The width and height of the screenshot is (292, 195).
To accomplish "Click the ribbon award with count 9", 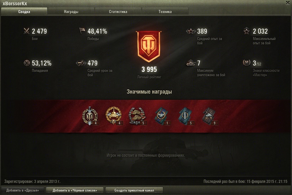I will click(x=209, y=116).
